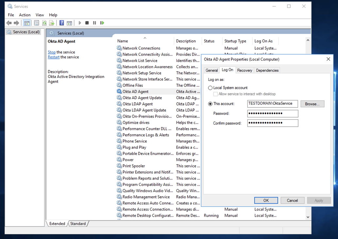Click the Restart the service link
Image resolution: width=338 pixels, height=239 pixels.
(x=54, y=57)
